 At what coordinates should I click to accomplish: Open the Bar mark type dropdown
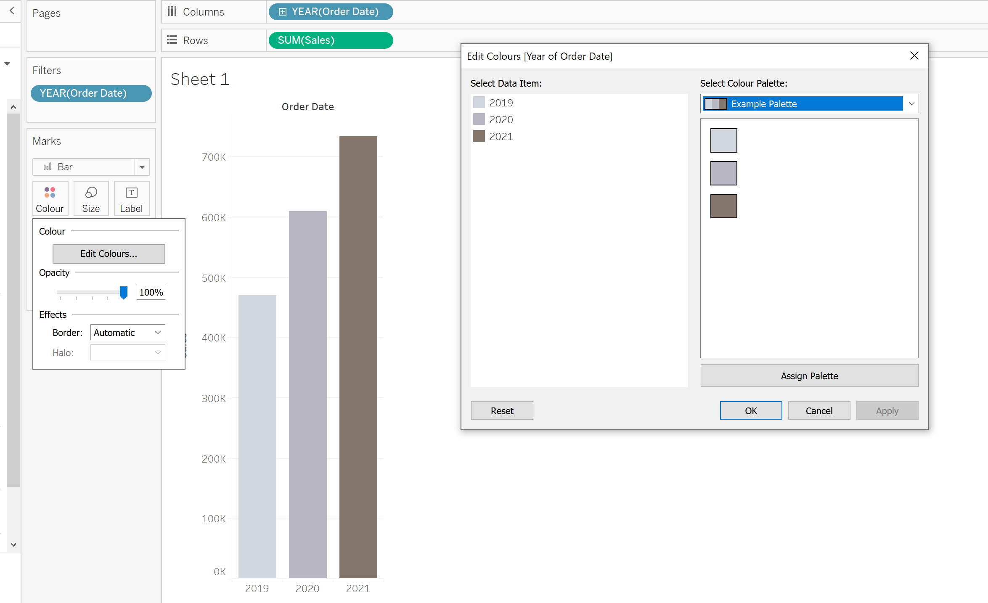[x=142, y=167]
